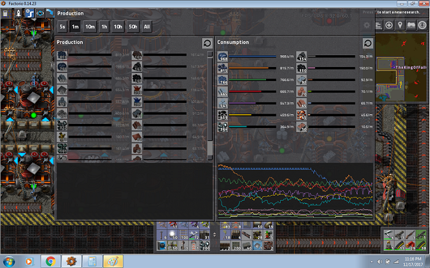Show the All time range
The height and width of the screenshot is (268, 430).
147,26
